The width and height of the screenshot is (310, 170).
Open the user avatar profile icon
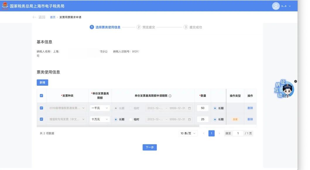[275, 6]
